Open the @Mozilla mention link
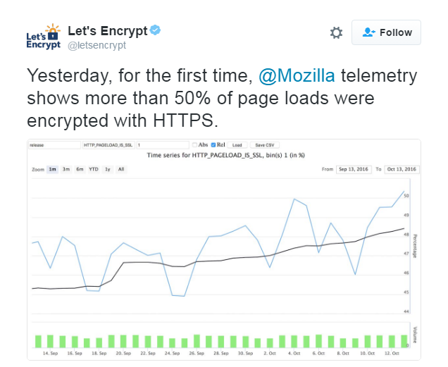448x367 pixels. point(297,76)
